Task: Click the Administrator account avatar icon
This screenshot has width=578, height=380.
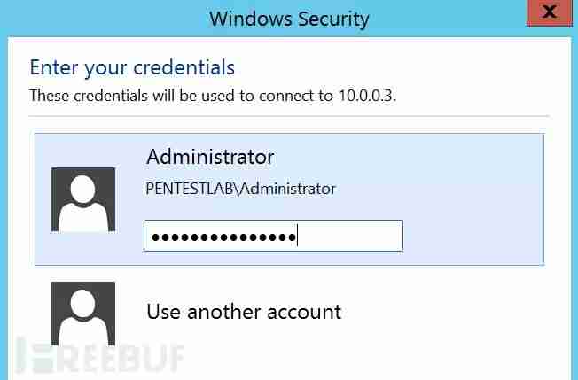Action: click(83, 199)
